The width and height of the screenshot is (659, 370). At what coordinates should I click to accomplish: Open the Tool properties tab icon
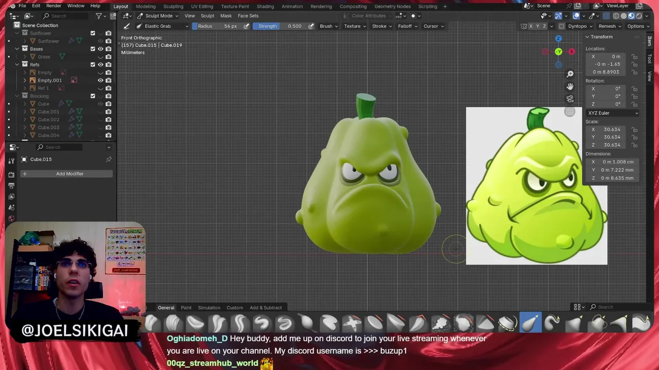pos(11,161)
